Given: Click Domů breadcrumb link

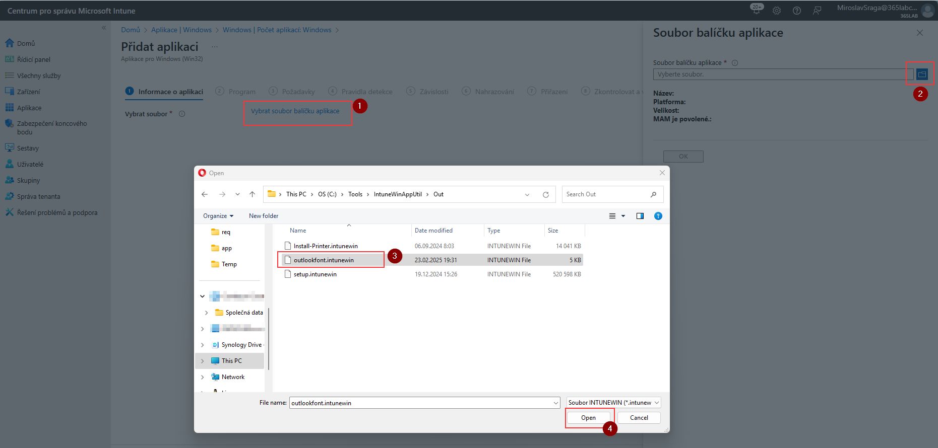Looking at the screenshot, I should [x=131, y=30].
